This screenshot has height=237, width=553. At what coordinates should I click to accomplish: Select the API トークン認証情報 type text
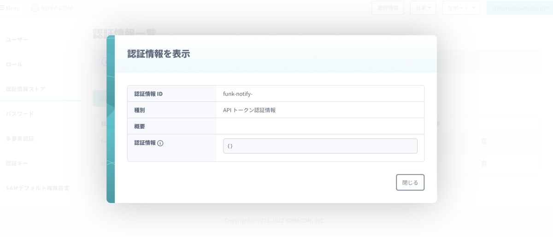249,110
